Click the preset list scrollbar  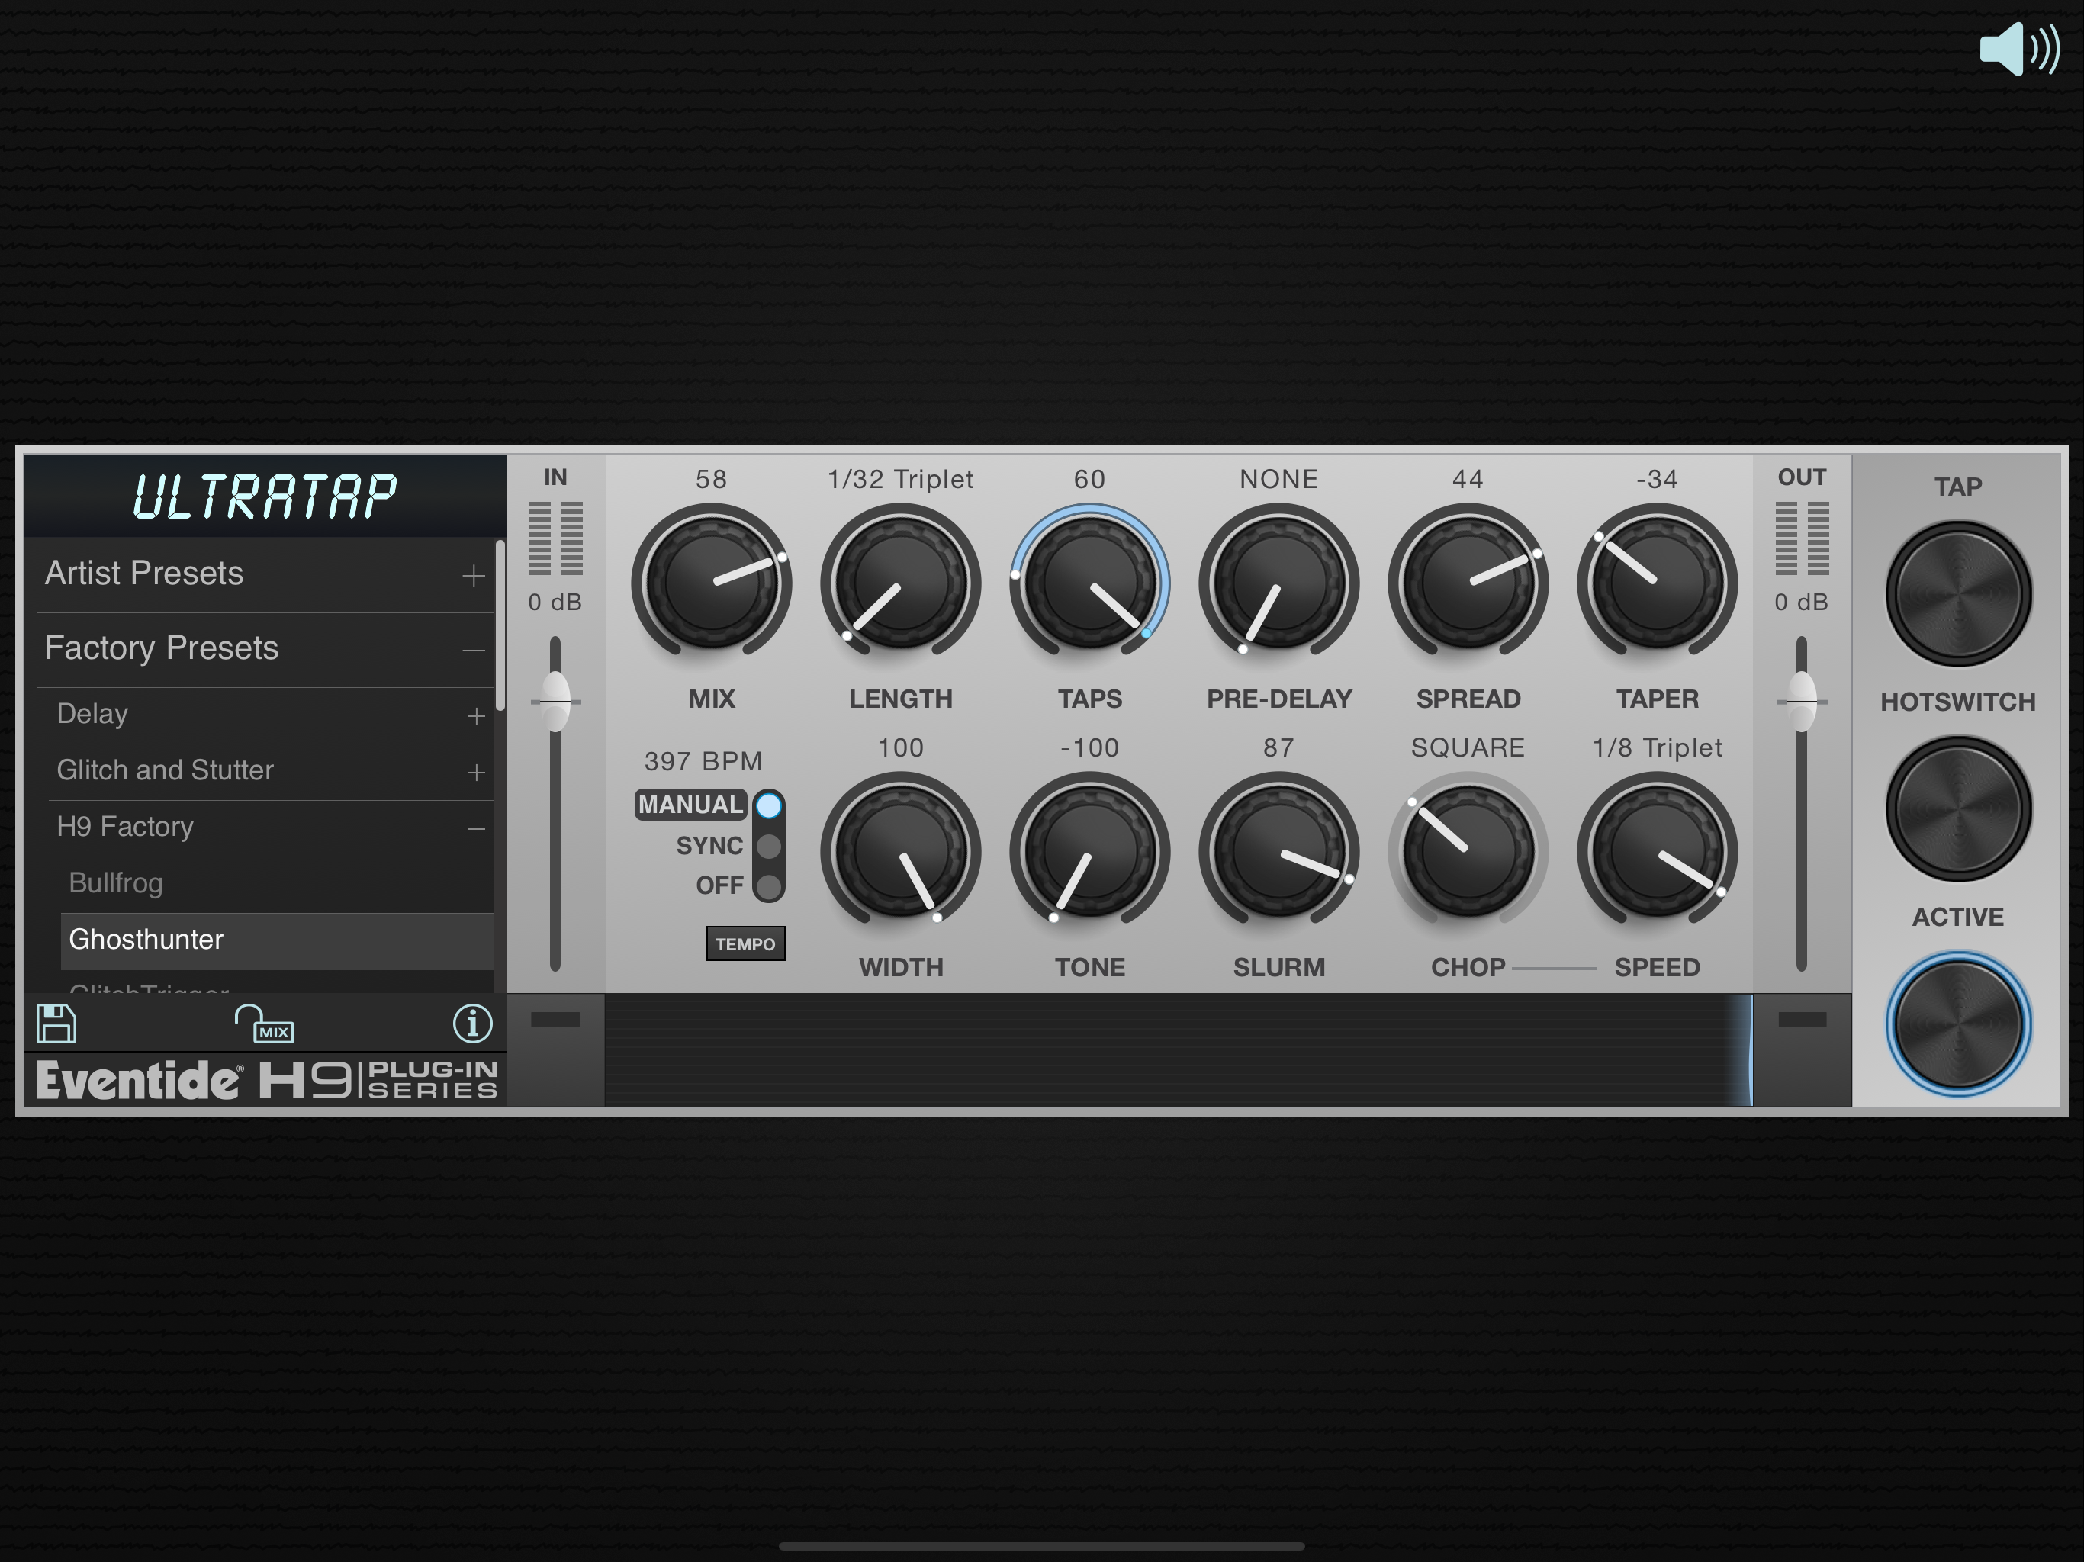500,626
